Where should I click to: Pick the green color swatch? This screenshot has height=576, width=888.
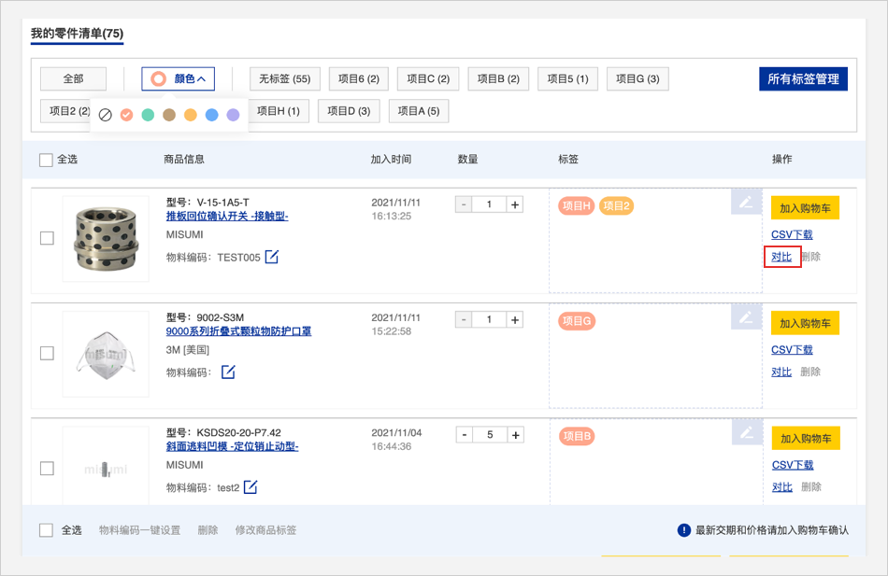[x=148, y=115]
